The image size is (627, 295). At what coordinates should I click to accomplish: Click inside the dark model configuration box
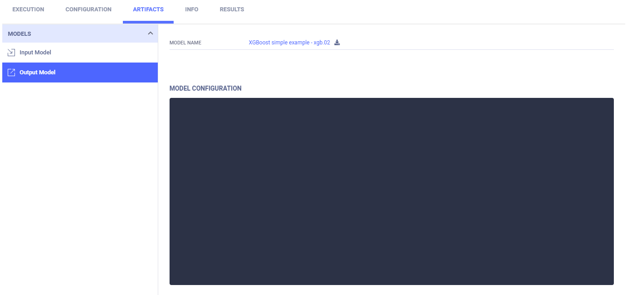[391, 191]
